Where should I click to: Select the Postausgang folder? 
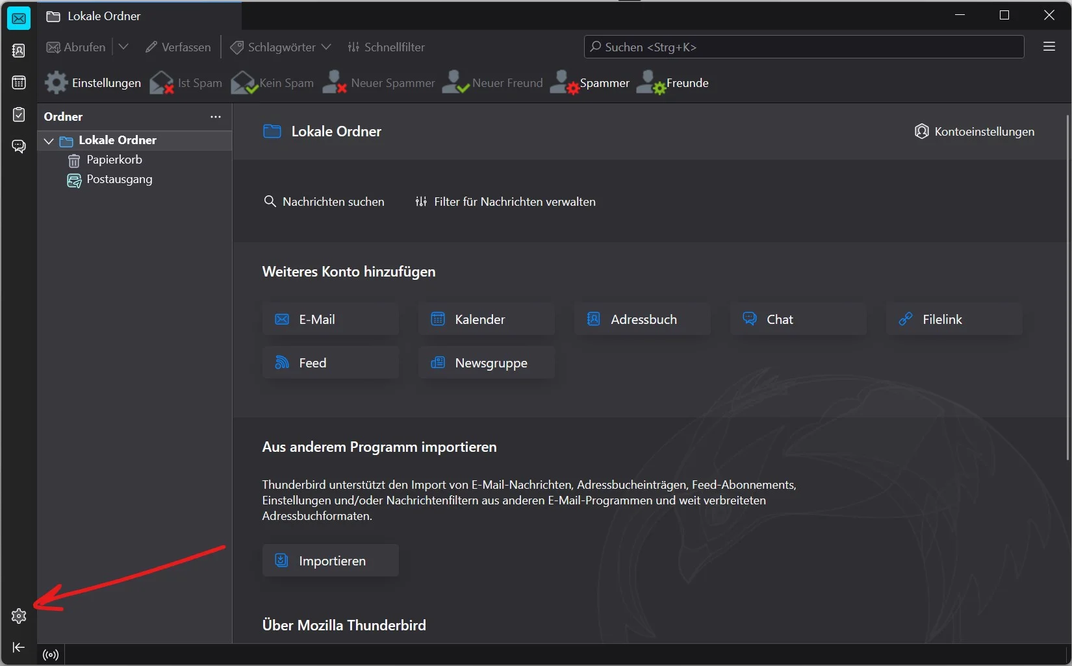[x=134, y=179]
